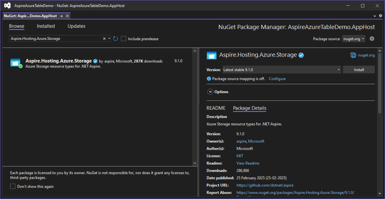Click the NuGet Package Manager heading
This screenshot has width=385, height=199.
point(297,27)
